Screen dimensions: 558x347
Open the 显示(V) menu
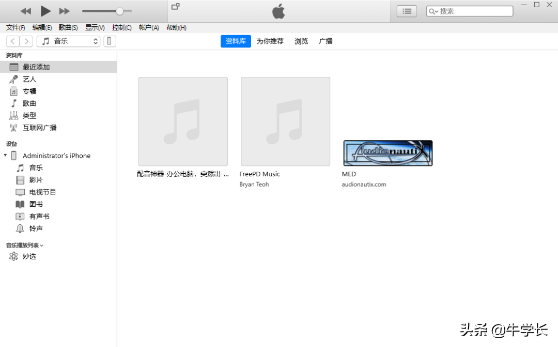click(x=95, y=28)
